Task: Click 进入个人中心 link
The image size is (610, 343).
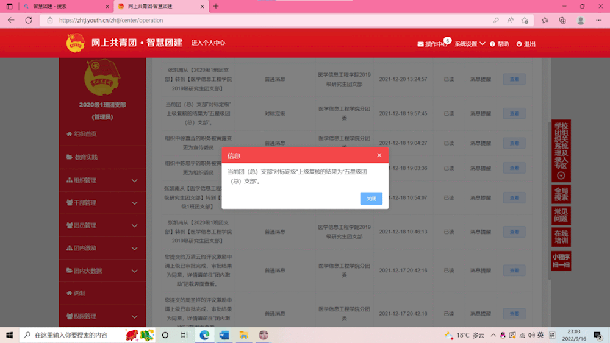Action: (x=208, y=43)
